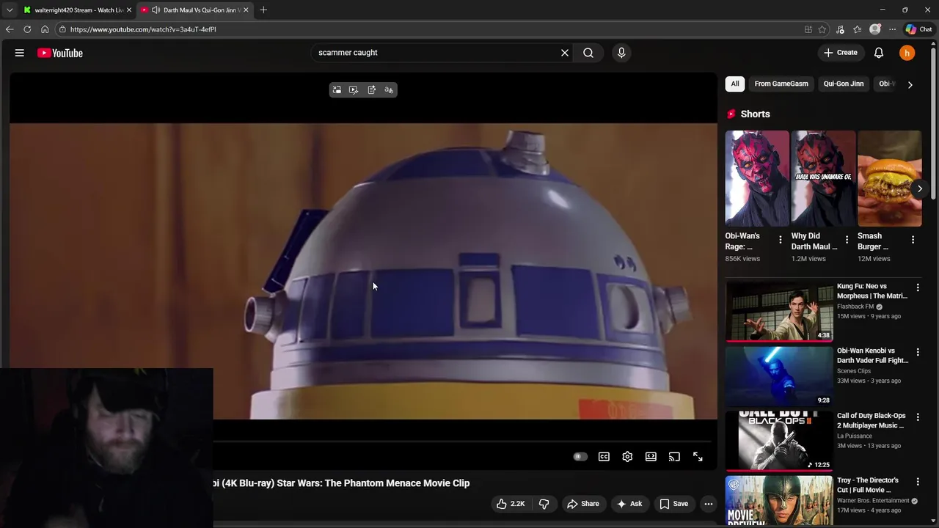
Task: Open the browser media control icon
Action: tap(840, 29)
